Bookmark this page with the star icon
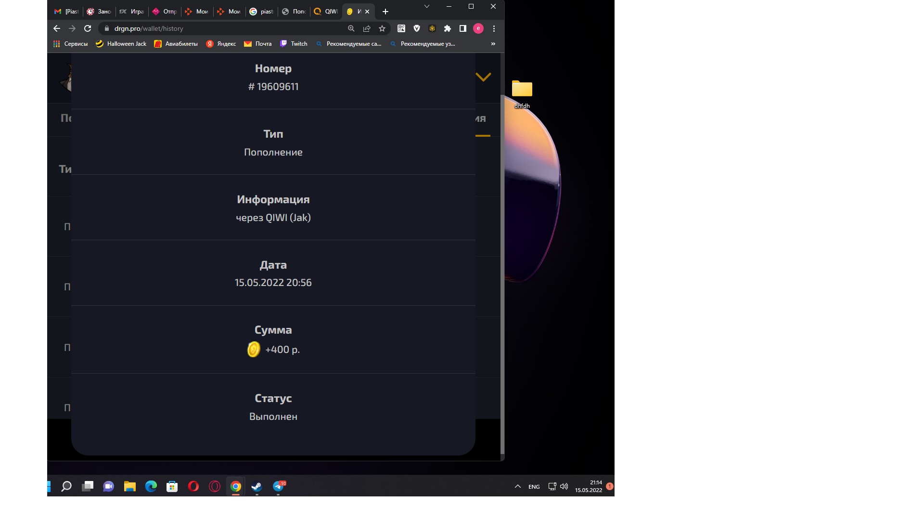924x520 pixels. (382, 28)
